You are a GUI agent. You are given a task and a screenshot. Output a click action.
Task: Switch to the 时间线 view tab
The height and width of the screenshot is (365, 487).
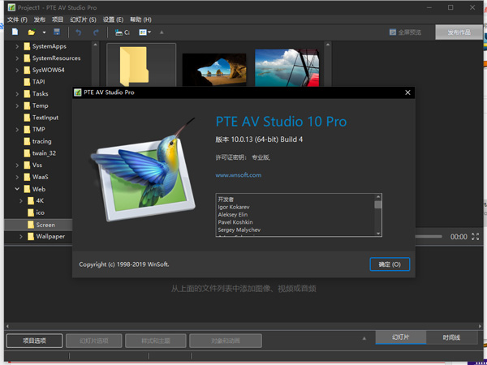[451, 337]
